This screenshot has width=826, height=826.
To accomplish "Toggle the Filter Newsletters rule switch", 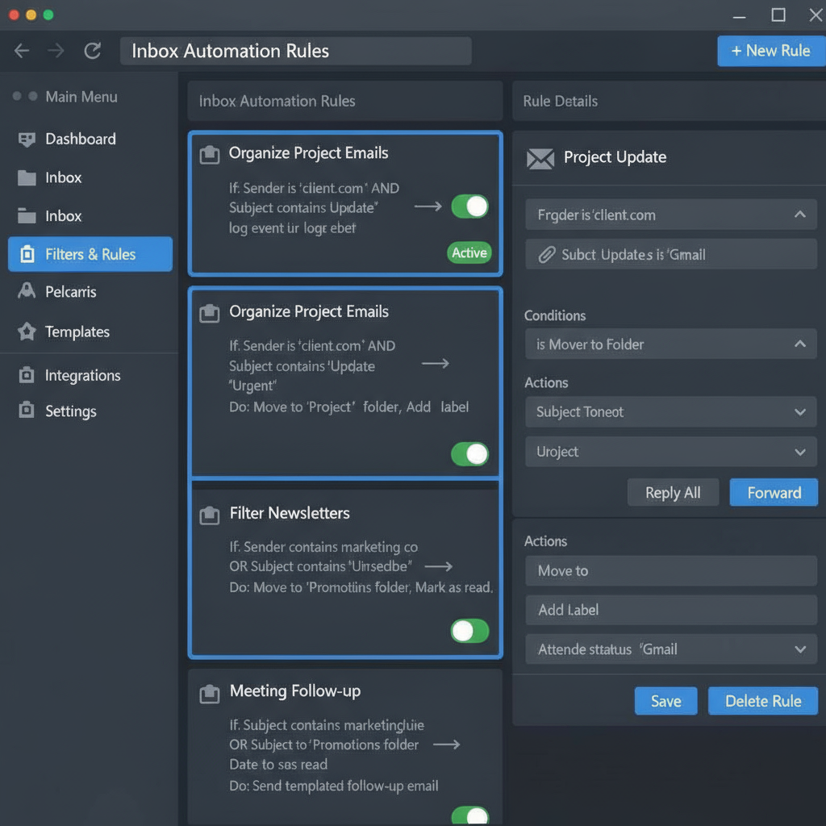I will (469, 631).
